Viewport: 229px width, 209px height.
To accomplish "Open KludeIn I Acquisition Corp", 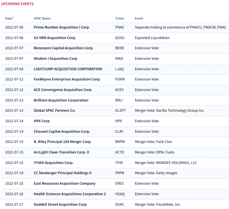I will pos(56,59).
